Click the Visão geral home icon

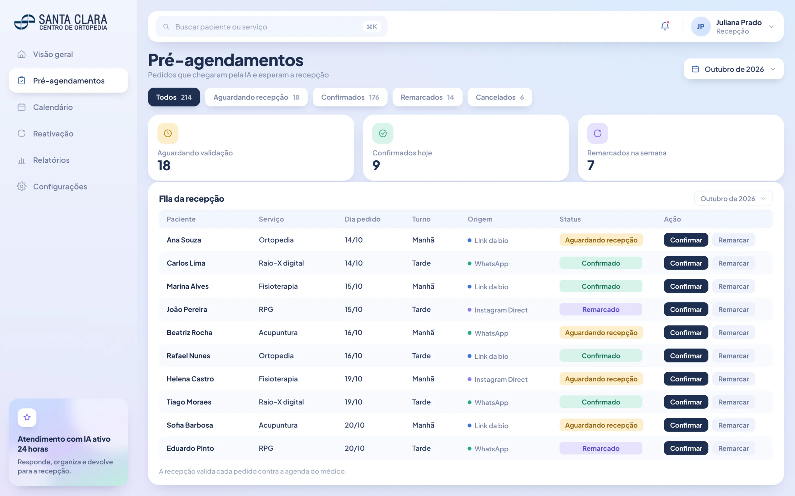point(22,54)
